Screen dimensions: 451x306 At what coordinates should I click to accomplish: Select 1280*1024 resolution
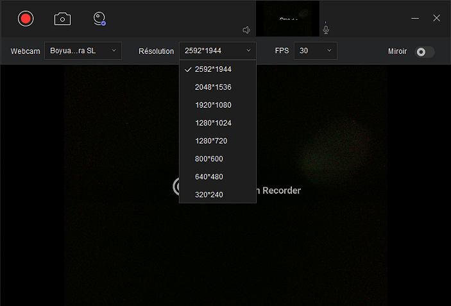pyautogui.click(x=217, y=123)
